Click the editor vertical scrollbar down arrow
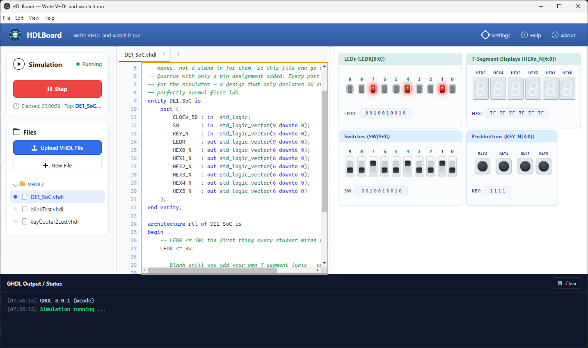This screenshot has width=588, height=348. (324, 263)
